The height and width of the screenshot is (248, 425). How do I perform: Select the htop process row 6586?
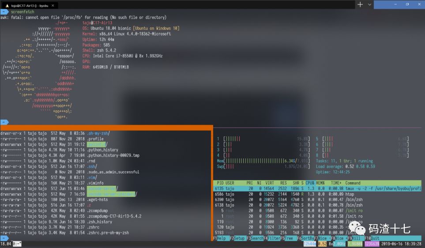pyautogui.click(x=317, y=194)
